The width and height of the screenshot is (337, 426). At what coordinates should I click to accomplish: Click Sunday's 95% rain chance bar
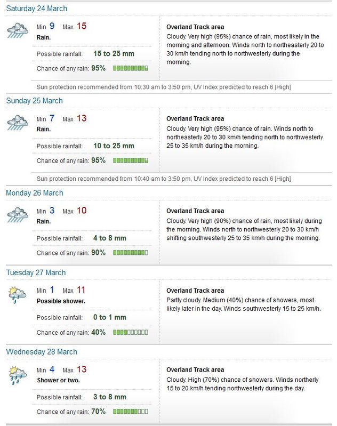click(131, 160)
